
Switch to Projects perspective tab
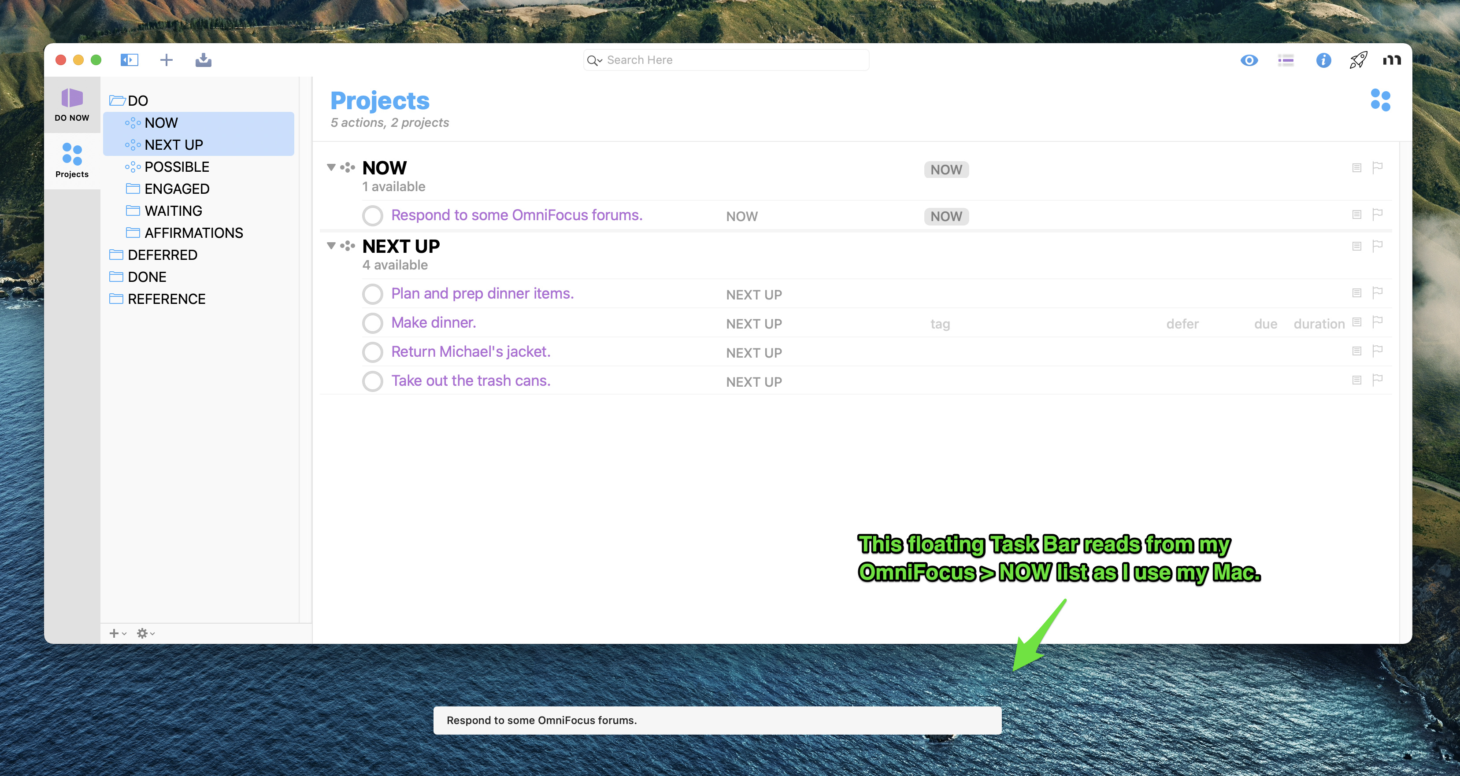pyautogui.click(x=72, y=161)
